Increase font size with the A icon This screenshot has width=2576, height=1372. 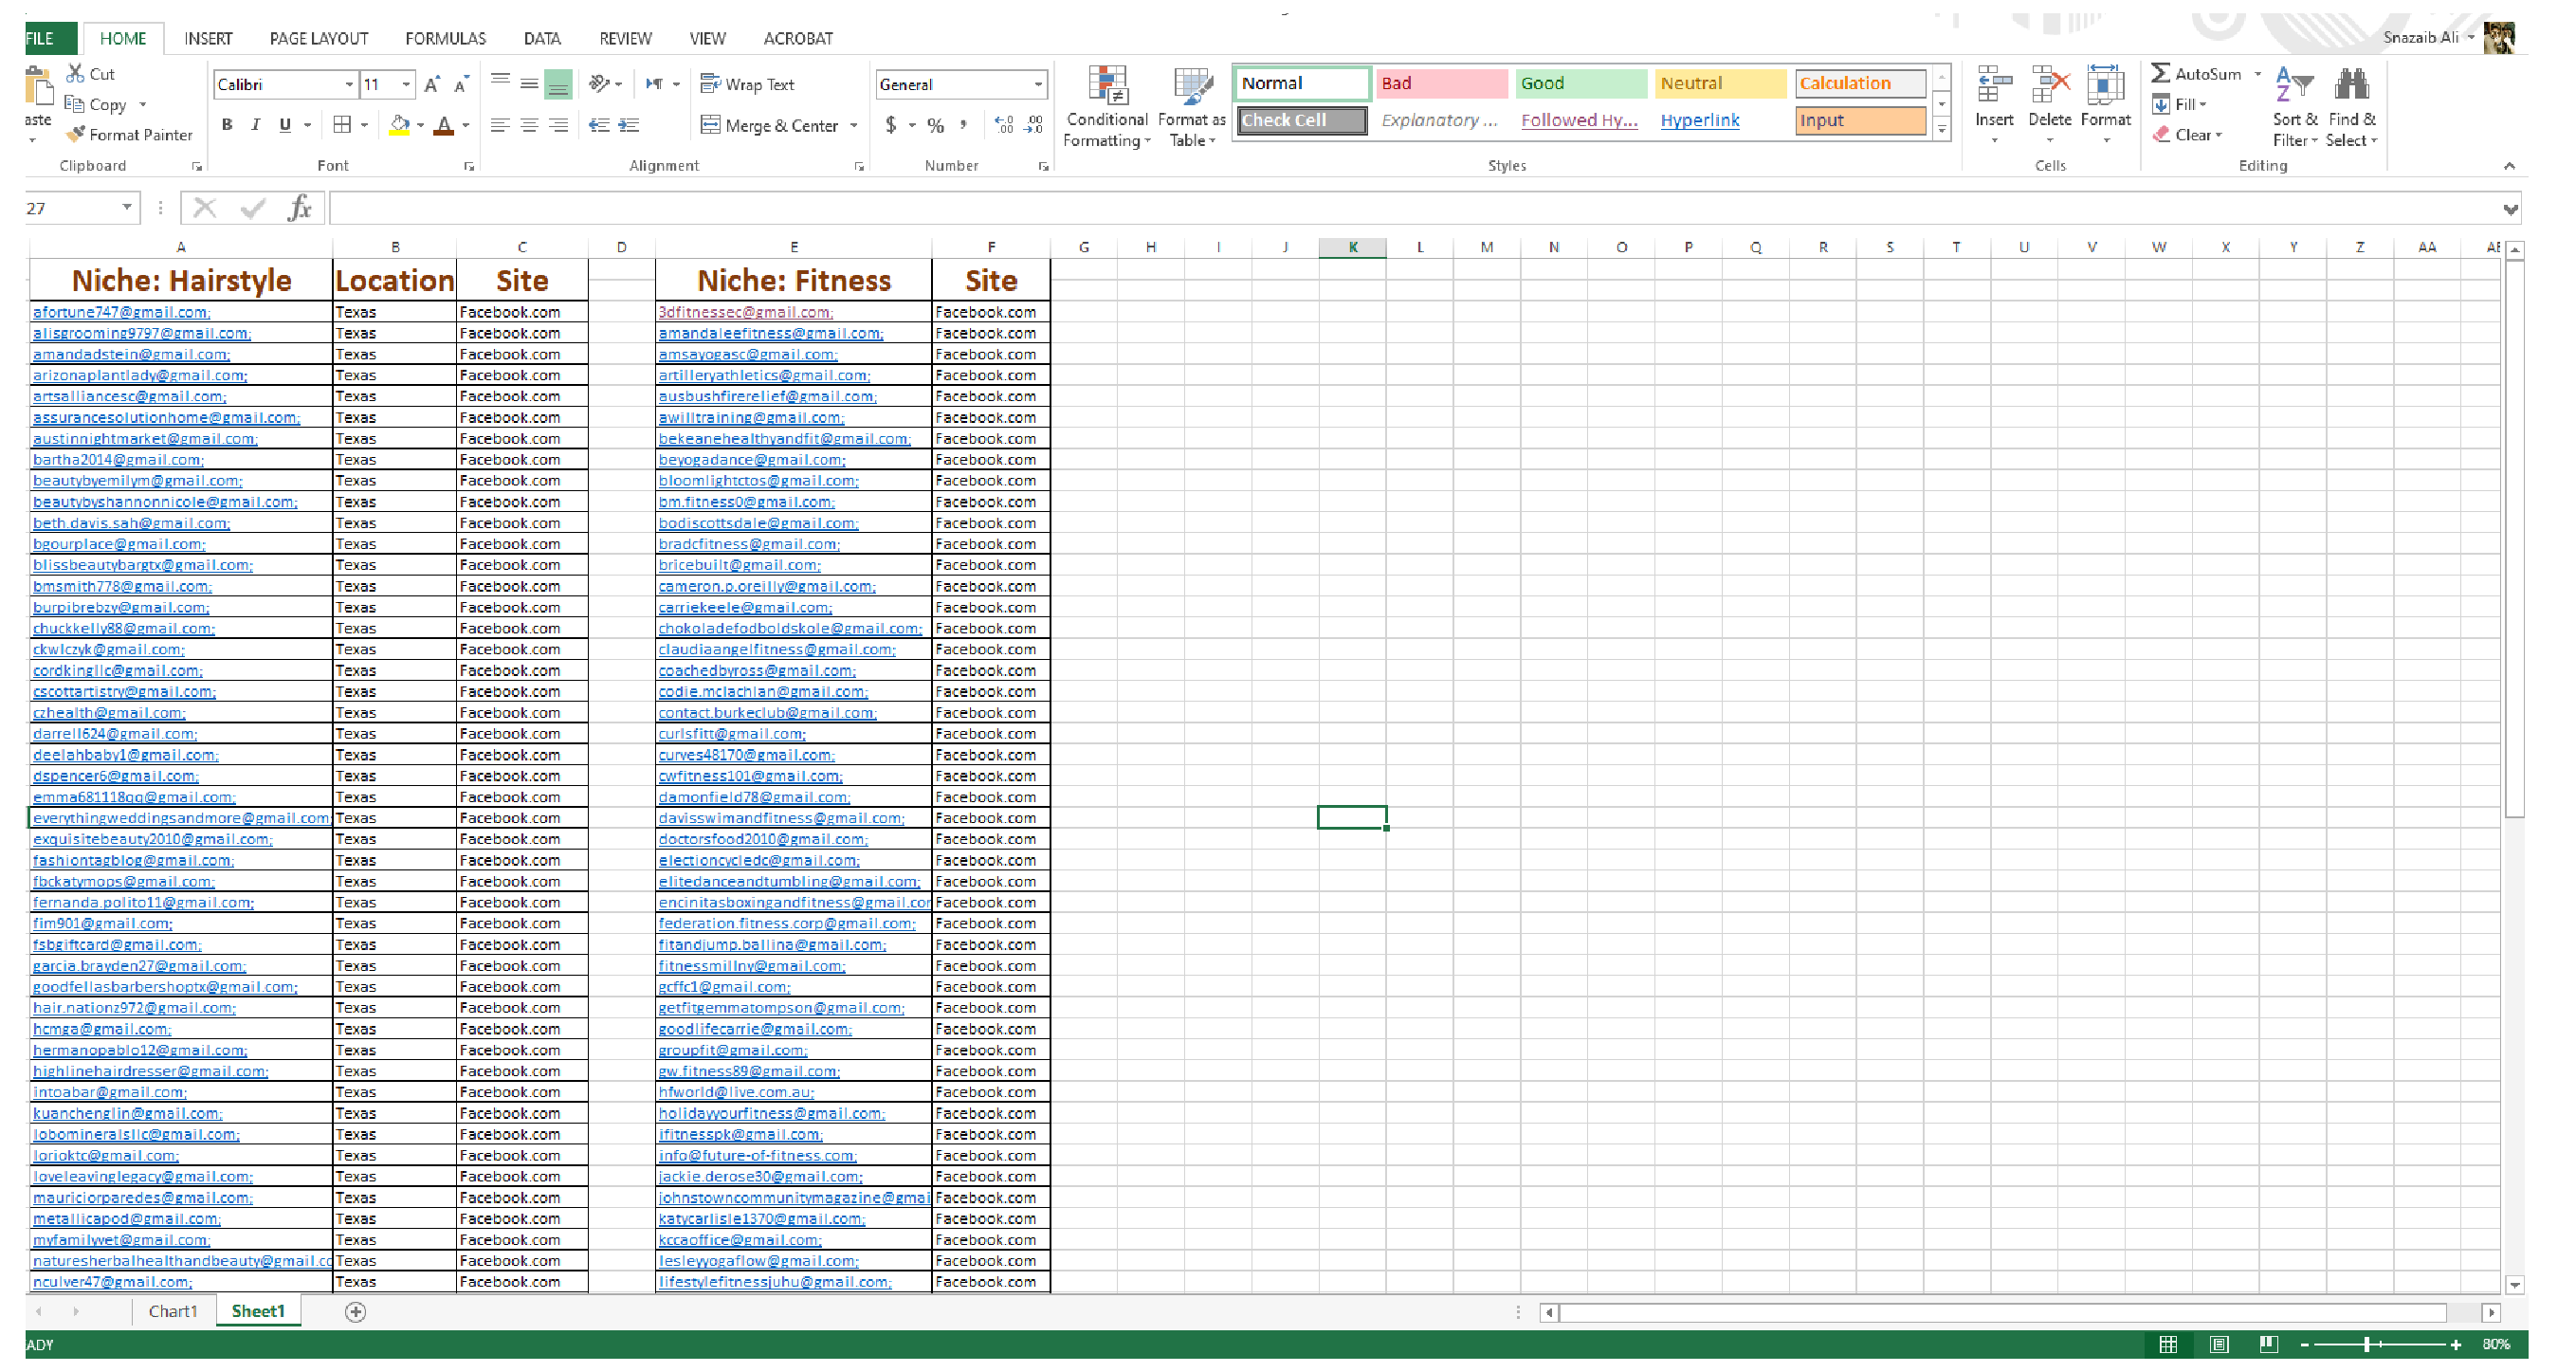(x=431, y=85)
